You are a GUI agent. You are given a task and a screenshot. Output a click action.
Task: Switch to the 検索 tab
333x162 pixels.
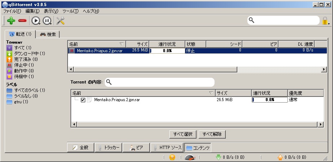pyautogui.click(x=48, y=34)
